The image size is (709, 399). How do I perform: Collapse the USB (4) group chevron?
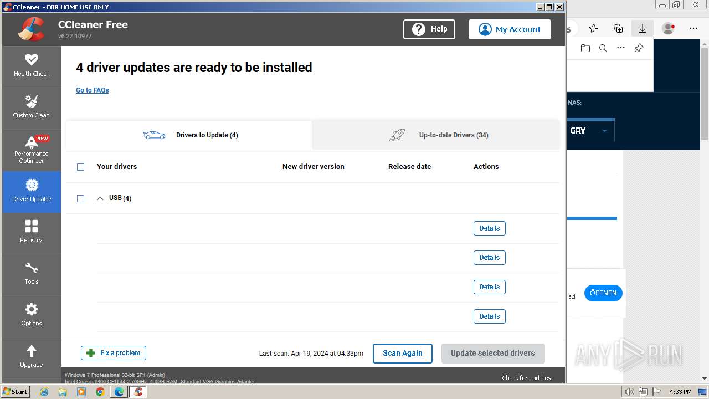(100, 198)
